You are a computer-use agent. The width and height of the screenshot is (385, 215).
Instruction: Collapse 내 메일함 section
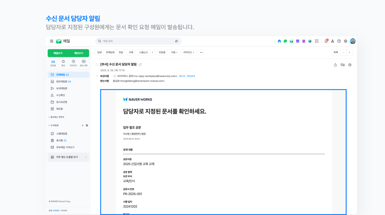[x=54, y=125]
